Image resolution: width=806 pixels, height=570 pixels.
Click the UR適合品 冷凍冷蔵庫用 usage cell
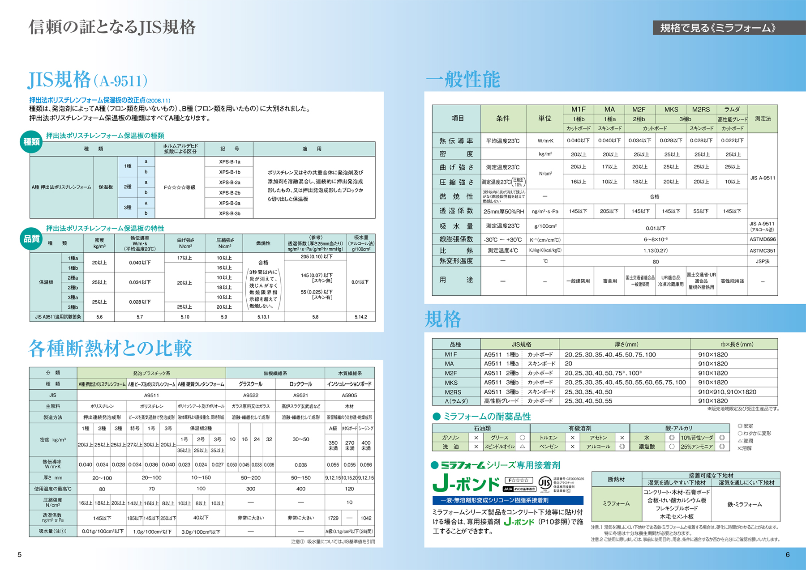[671, 281]
